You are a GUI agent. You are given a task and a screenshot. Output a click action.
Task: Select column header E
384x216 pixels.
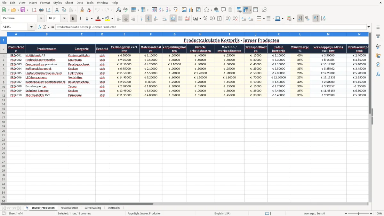(x=124, y=34)
